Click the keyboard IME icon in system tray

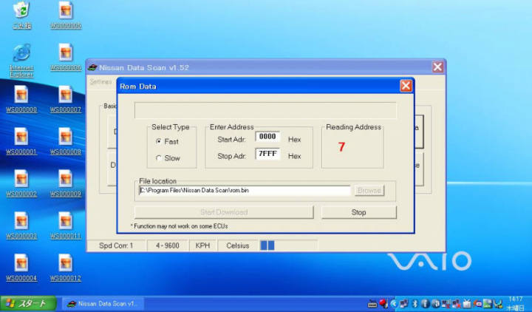point(372,304)
